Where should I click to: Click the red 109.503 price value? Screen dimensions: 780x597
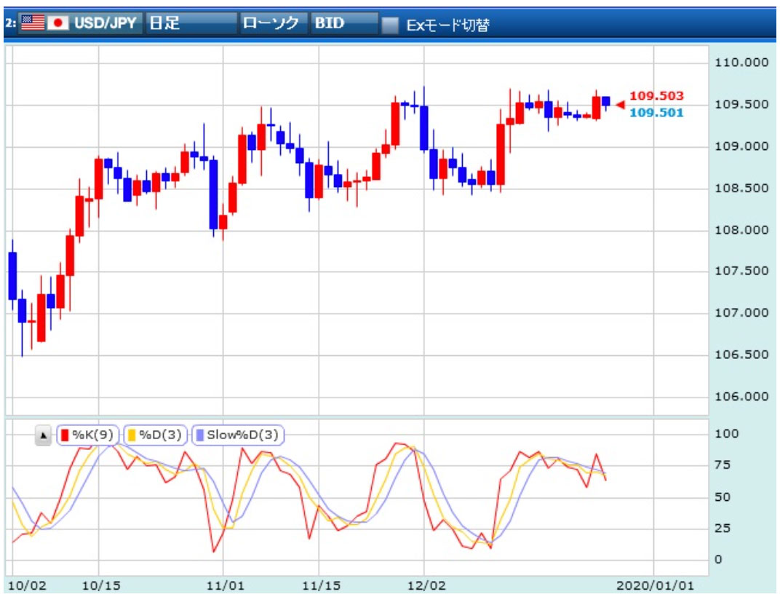pyautogui.click(x=656, y=96)
